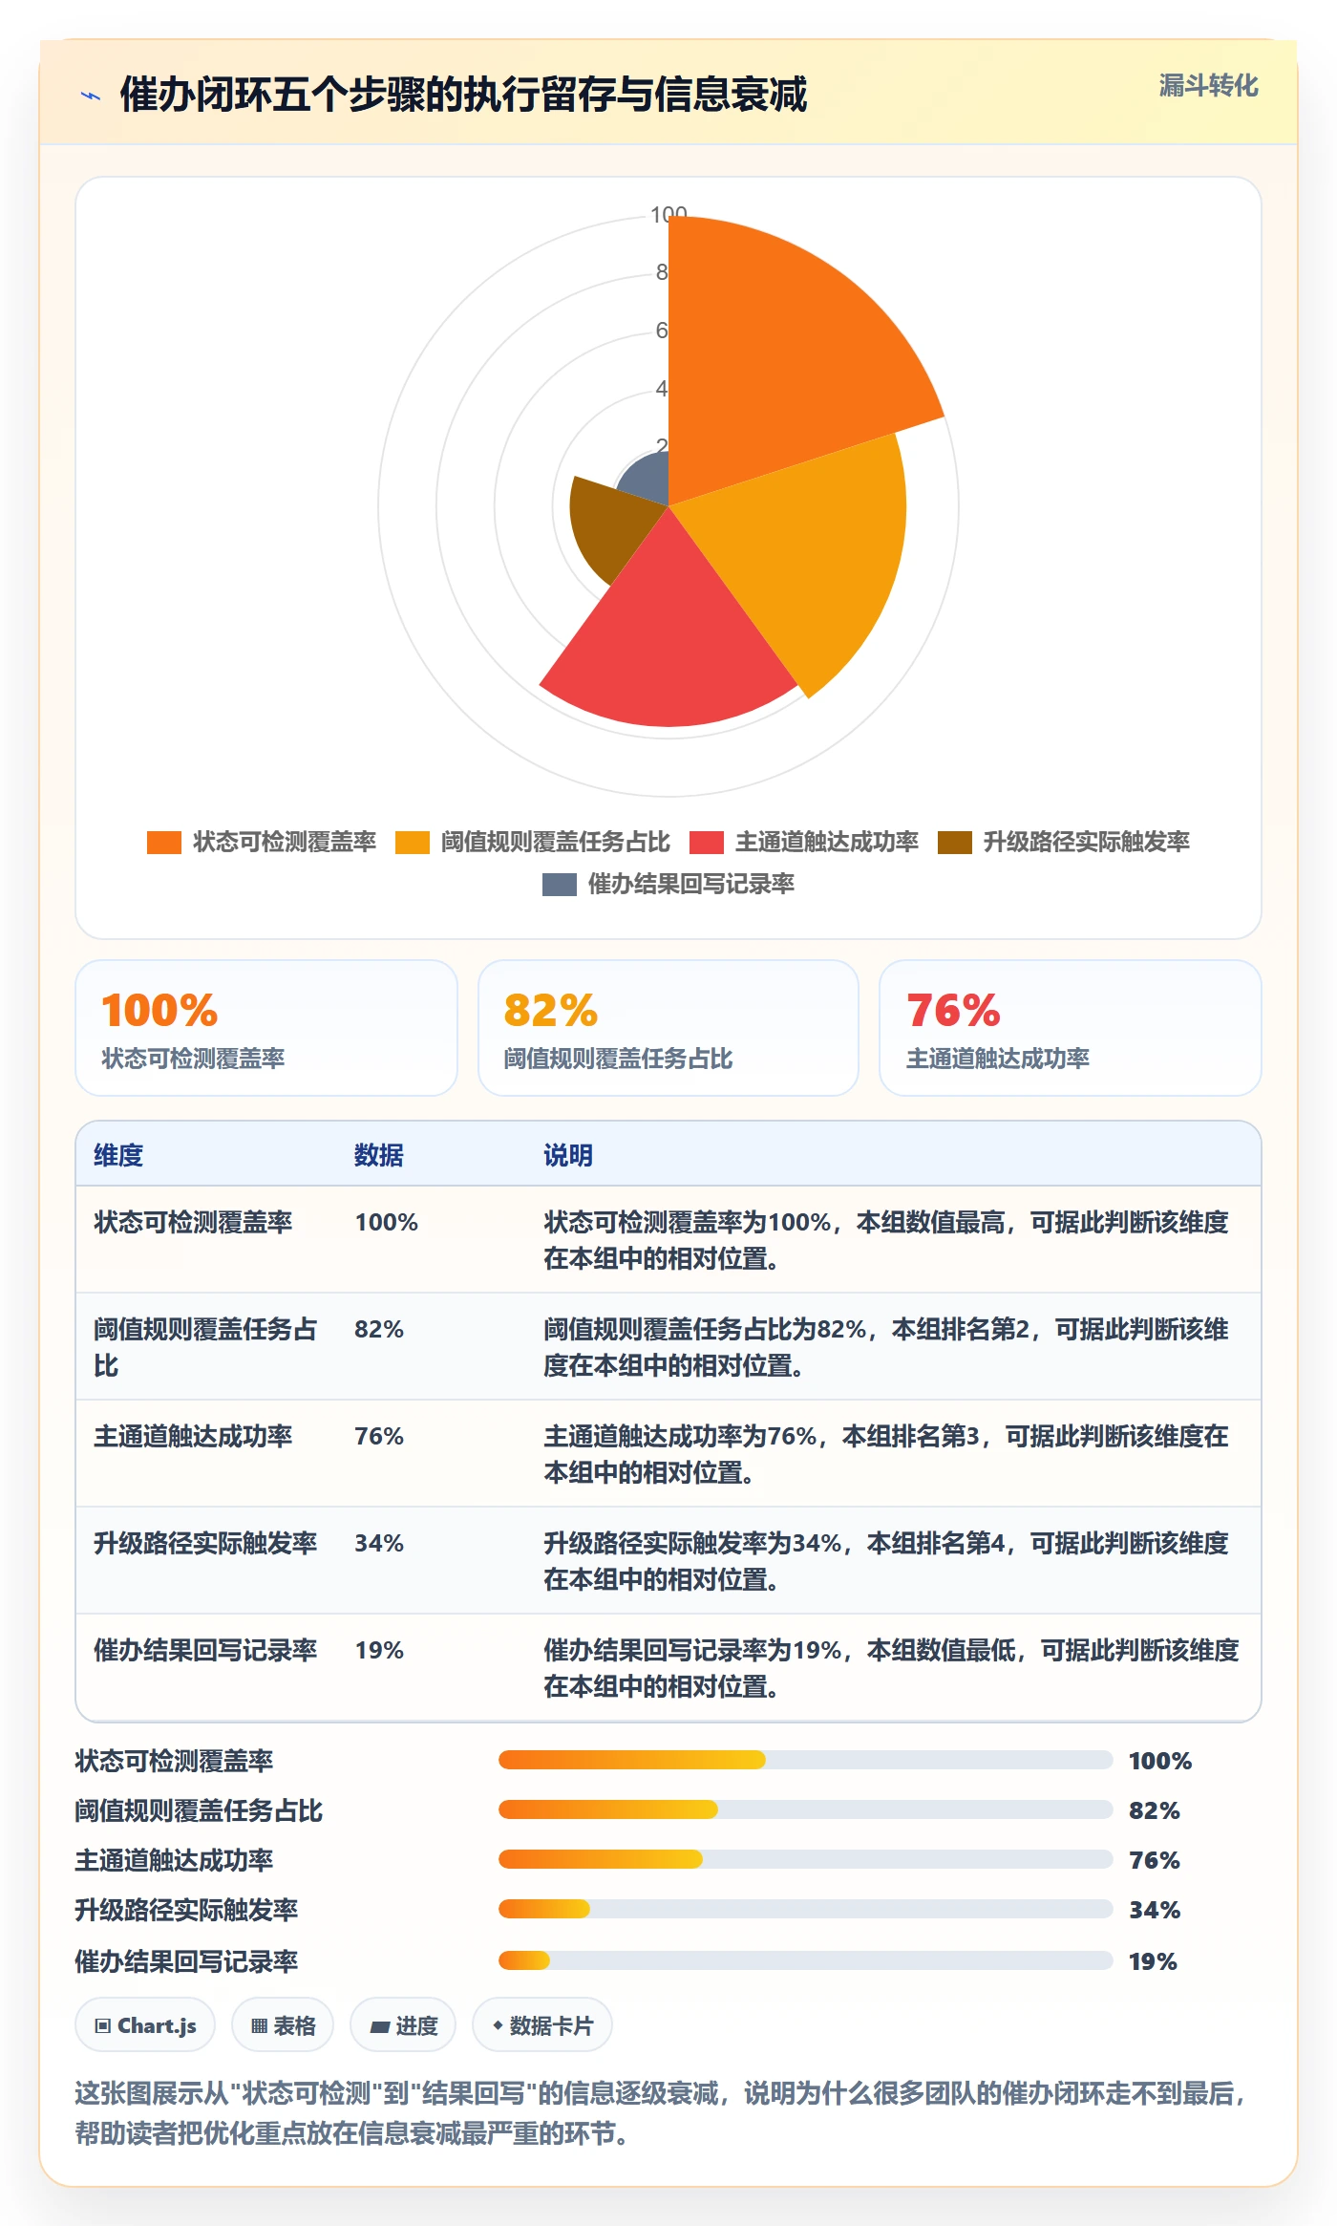Screen dimensions: 1337x2226
Task: Click the 进度 tag chip
Action: [x=403, y=2024]
